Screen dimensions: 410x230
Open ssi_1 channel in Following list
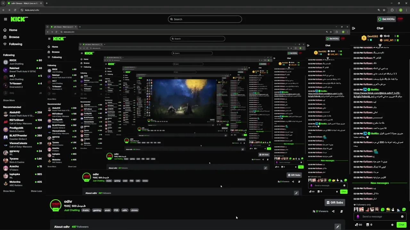pos(22,77)
